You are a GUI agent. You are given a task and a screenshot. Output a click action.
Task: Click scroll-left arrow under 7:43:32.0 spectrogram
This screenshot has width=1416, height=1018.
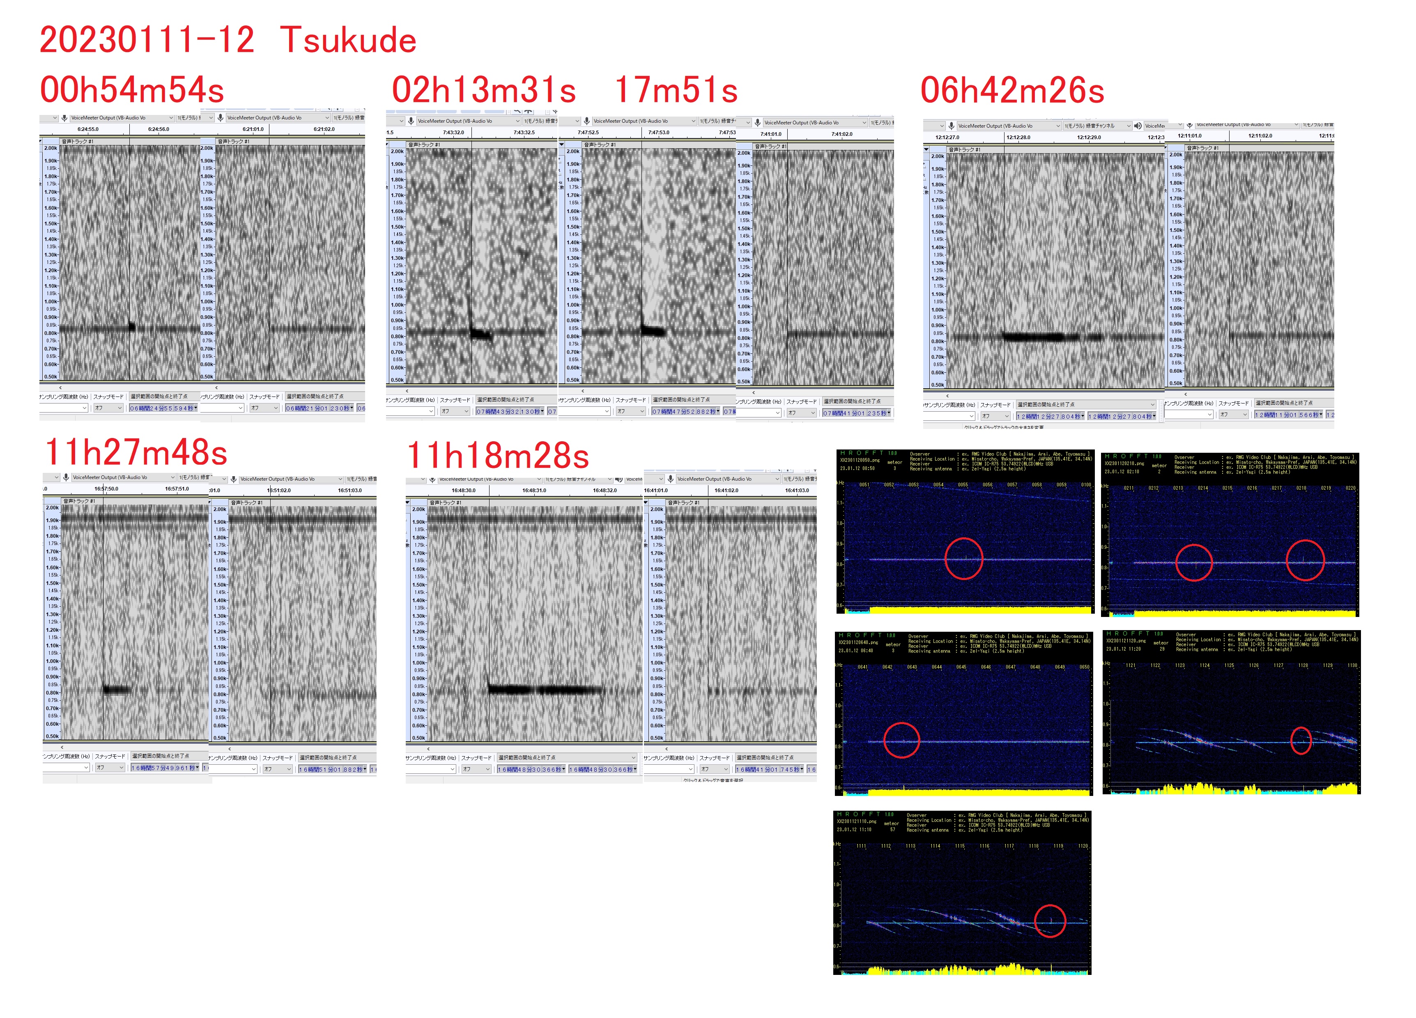pos(407,391)
